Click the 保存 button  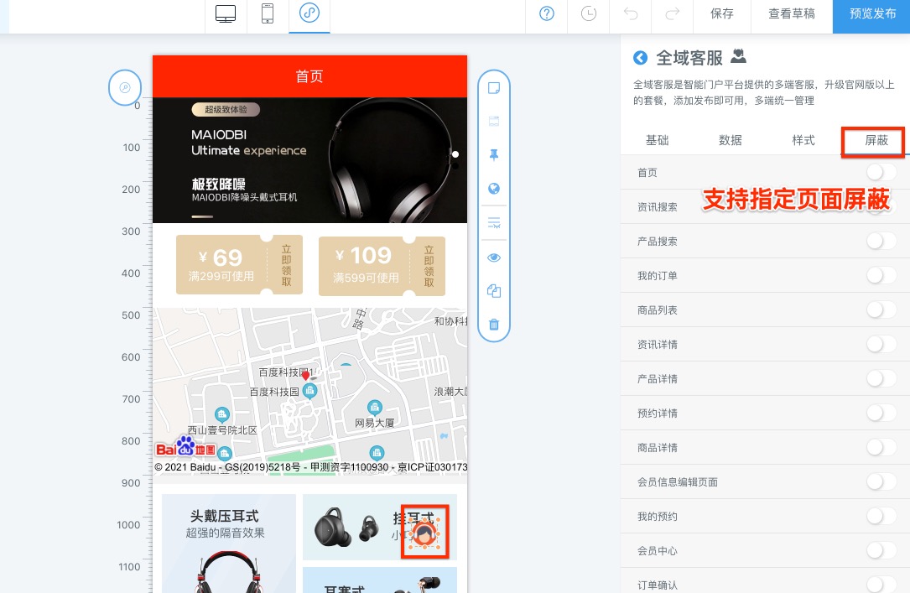pos(721,14)
